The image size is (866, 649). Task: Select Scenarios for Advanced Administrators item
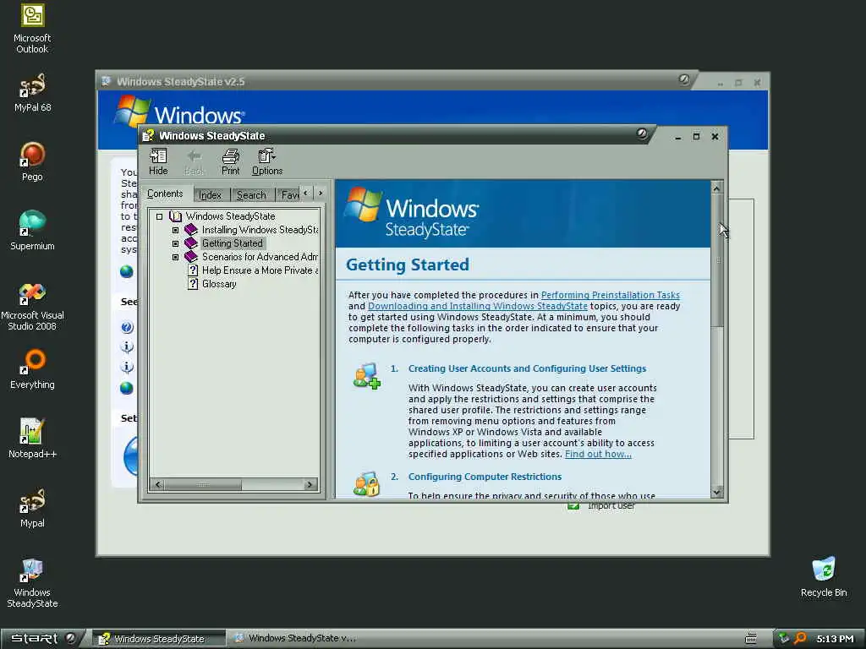click(x=260, y=257)
